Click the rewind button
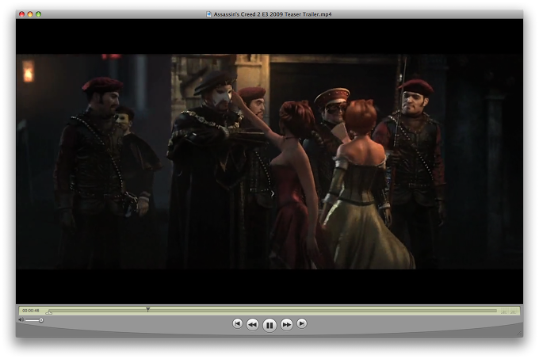This screenshot has width=539, height=359. tap(253, 324)
